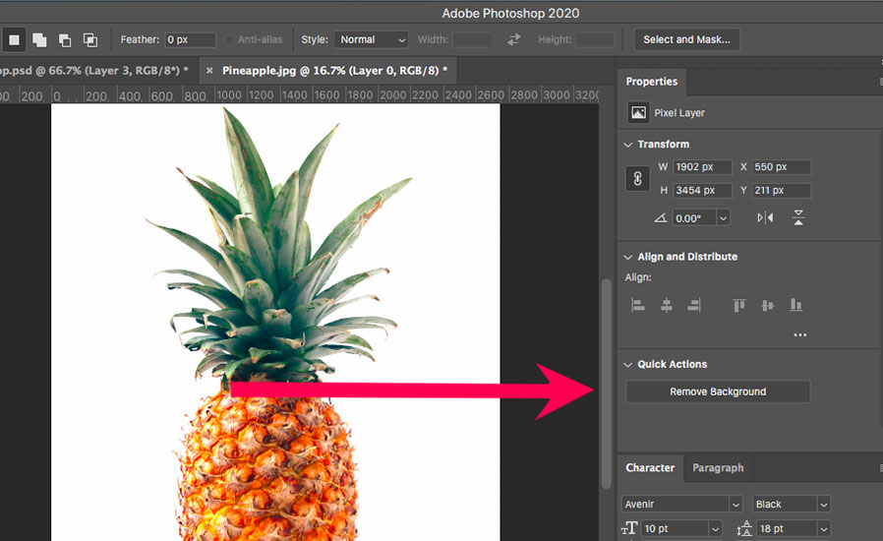Image resolution: width=883 pixels, height=541 pixels.
Task: Select the New selection mode icon
Action: pos(14,40)
